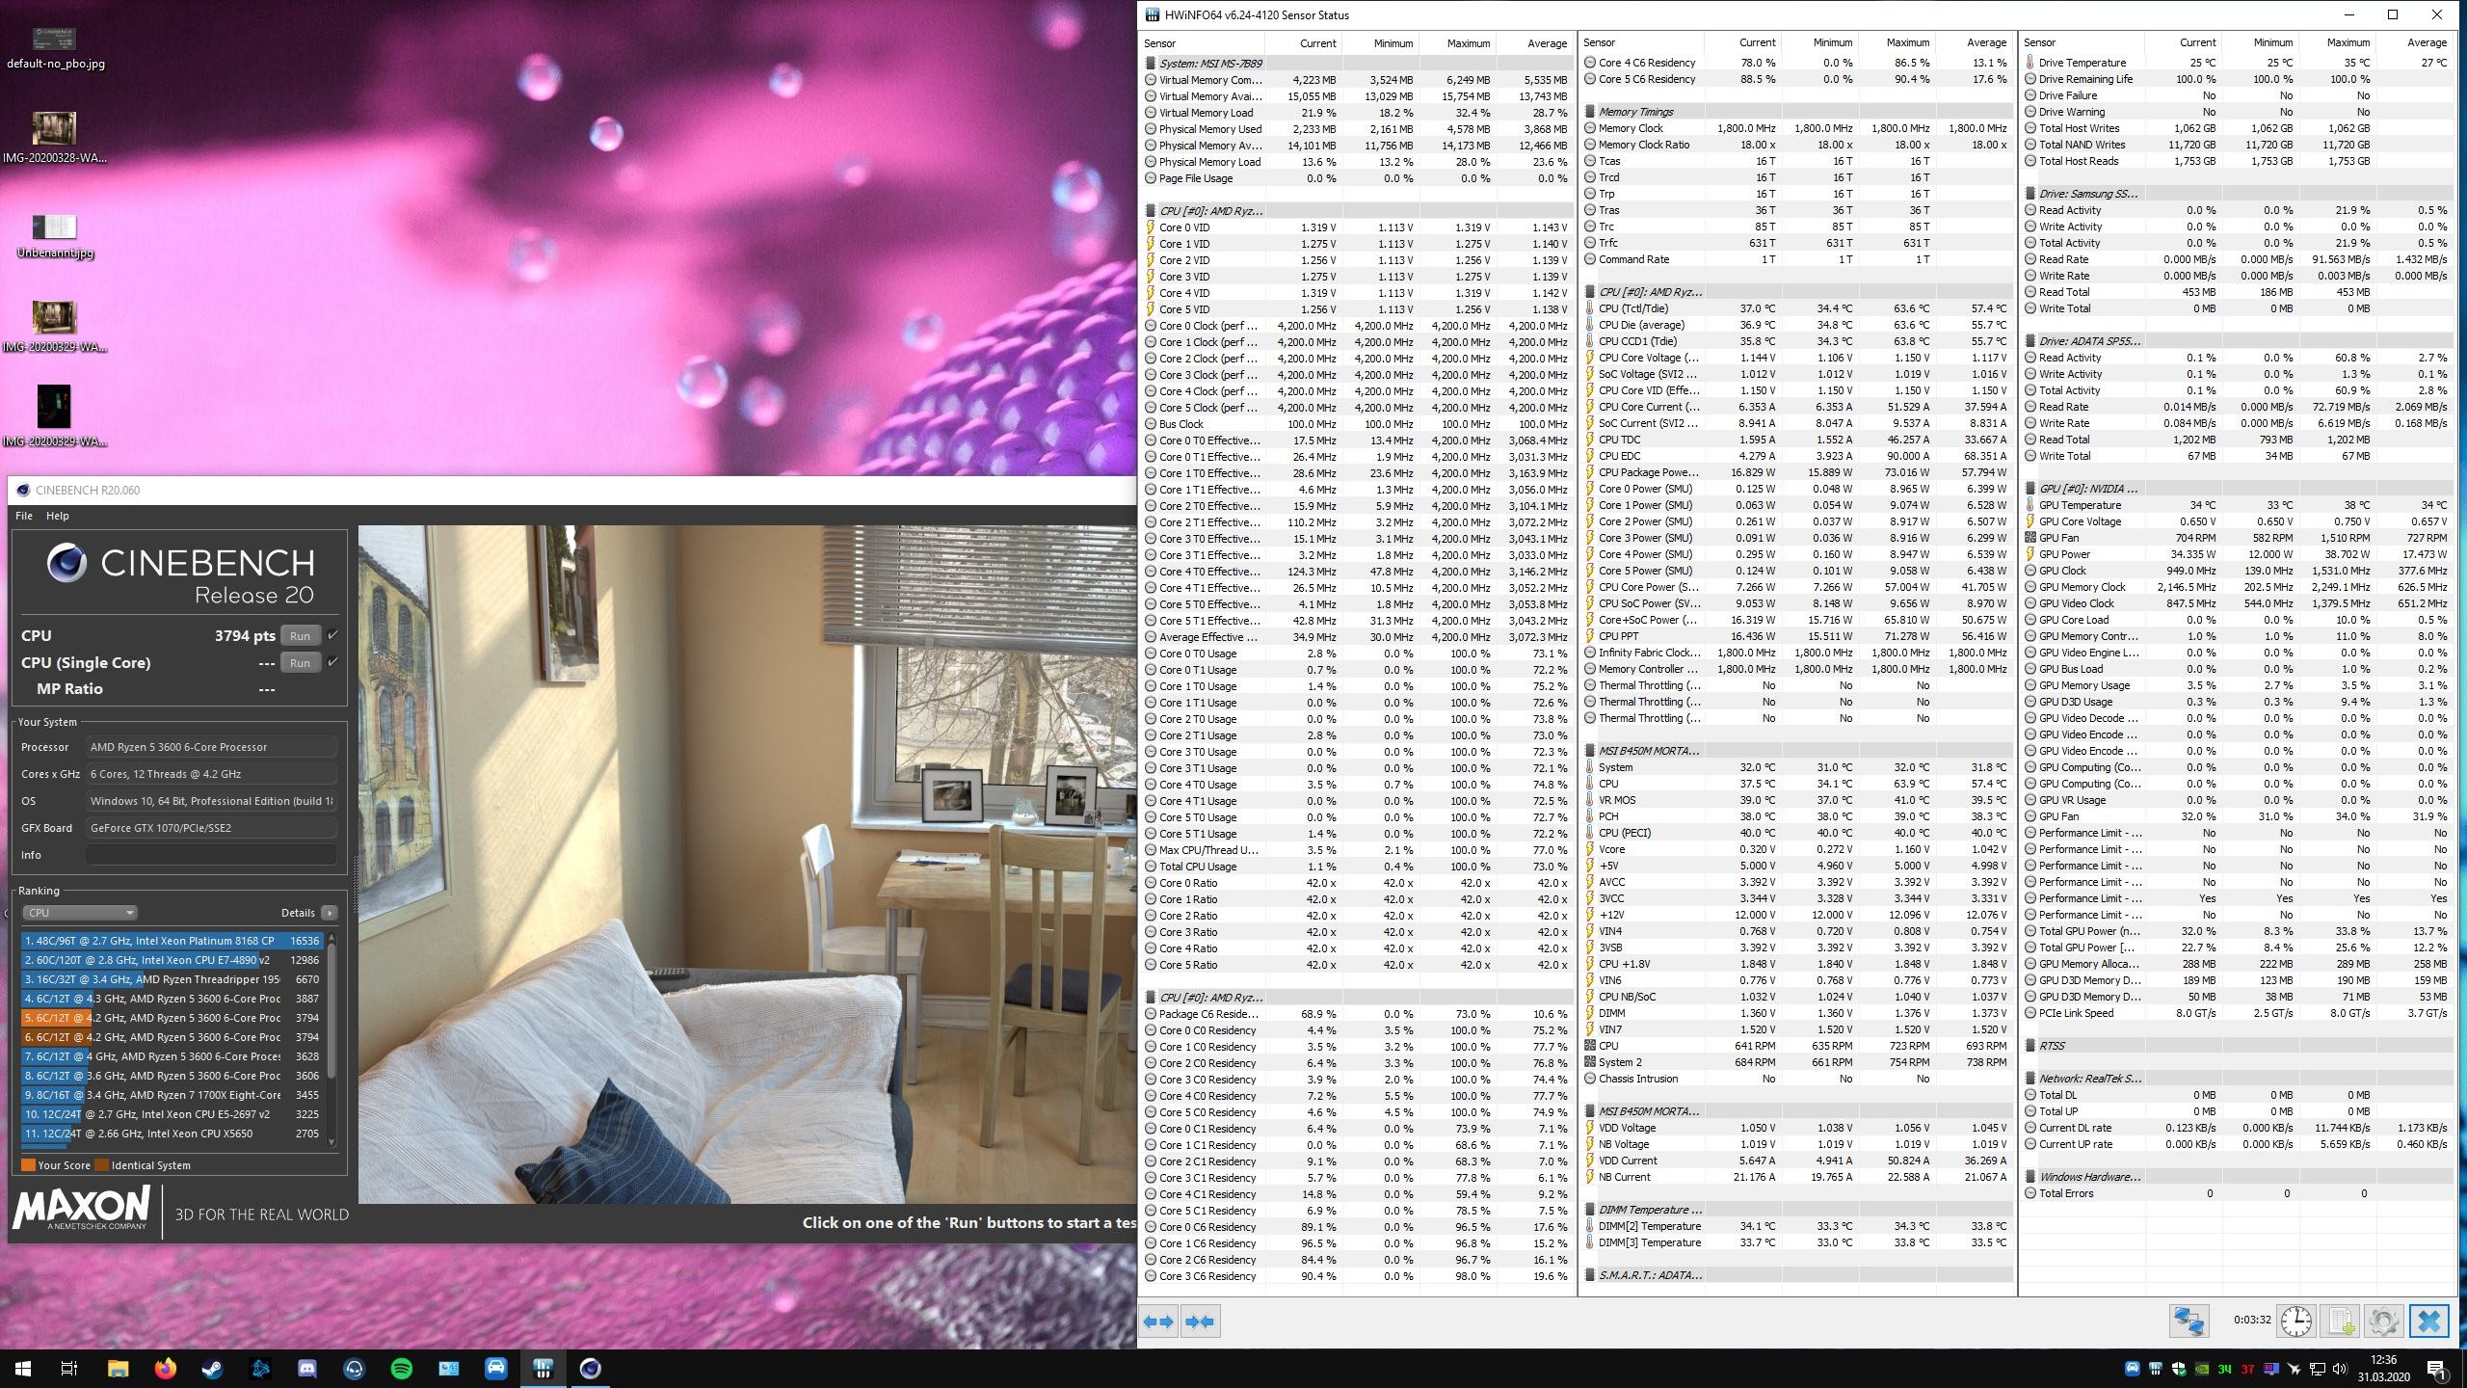Click the expand columns arrows button in HWiNFO
The height and width of the screenshot is (1388, 2467).
pos(1158,1321)
